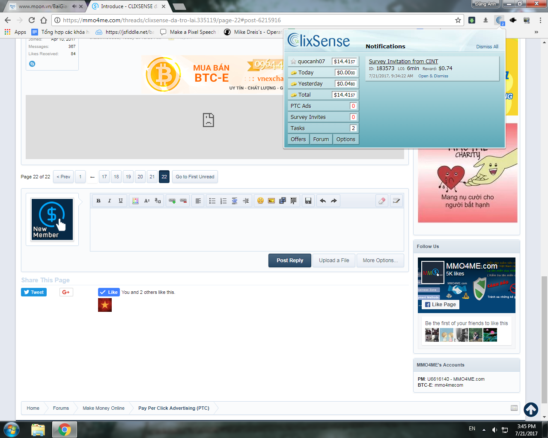Go to the previous page with Prev
This screenshot has height=438, width=548.
click(63, 177)
